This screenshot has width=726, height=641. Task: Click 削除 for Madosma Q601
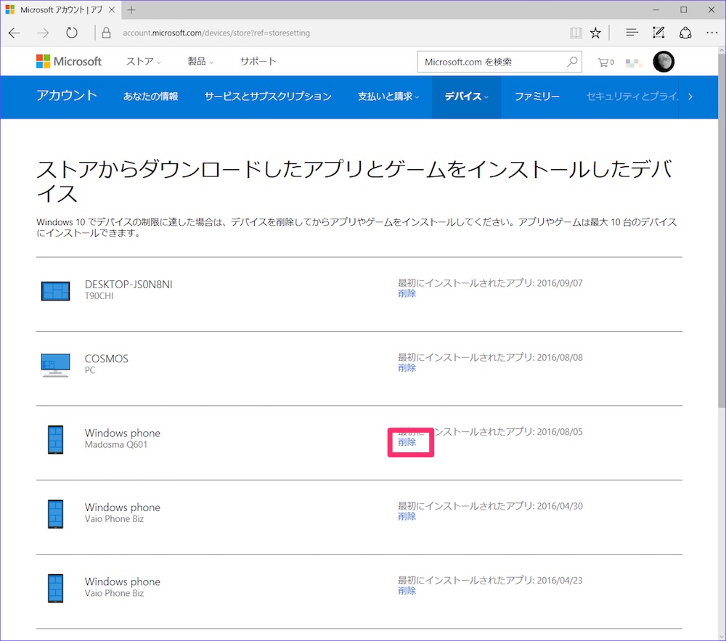tap(407, 442)
